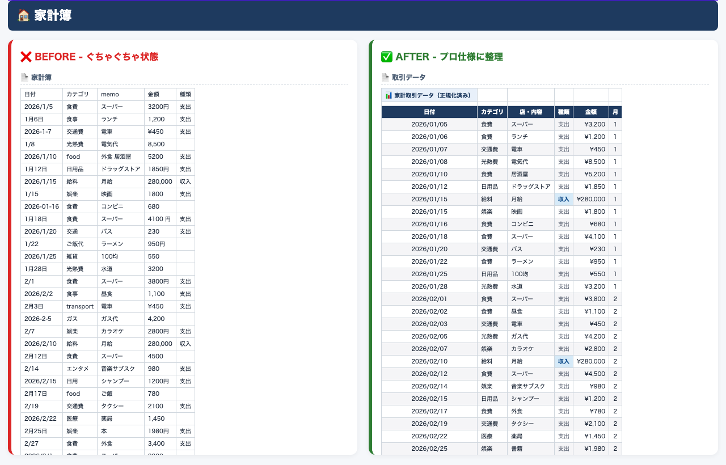Click the red X icon beside BEFORE heading
Screen dimensions: 726x465
[26, 57]
